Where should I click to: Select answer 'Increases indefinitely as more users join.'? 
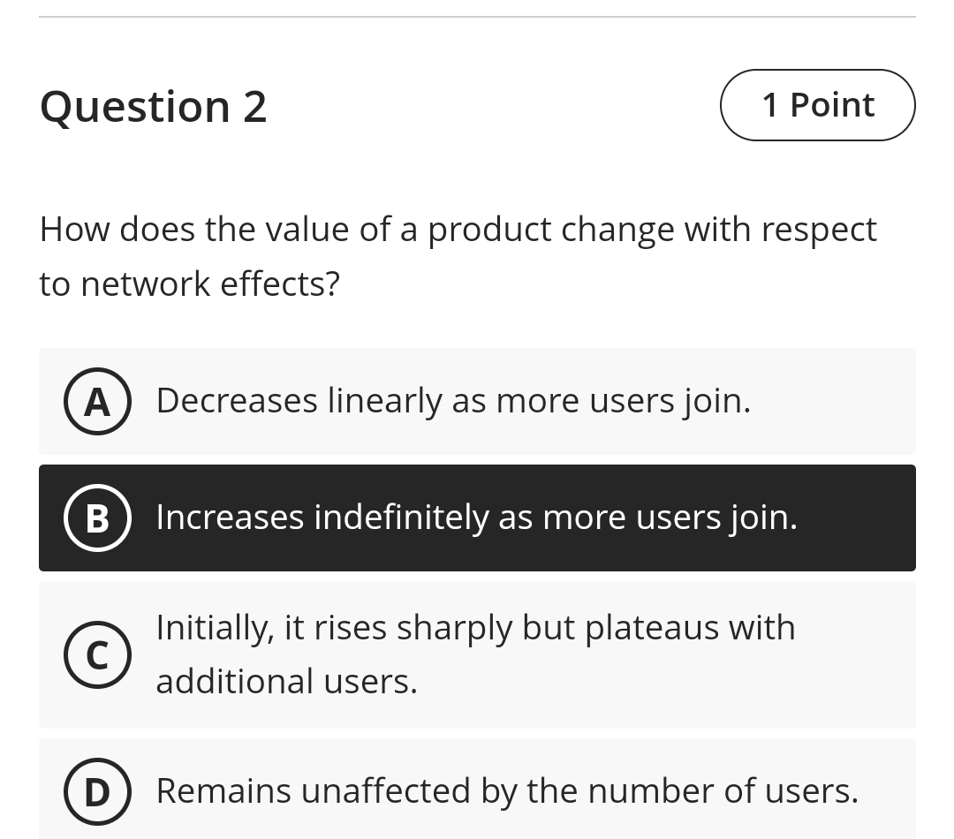tap(476, 518)
